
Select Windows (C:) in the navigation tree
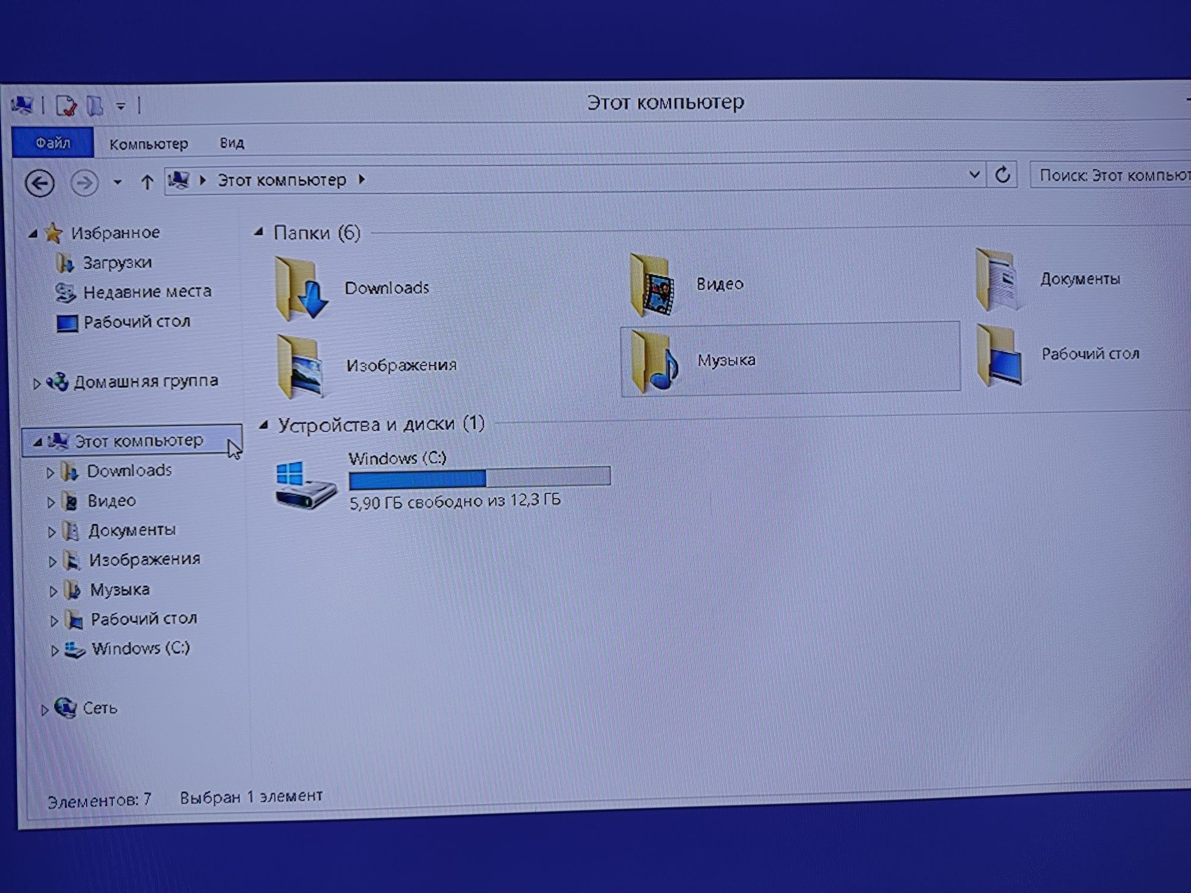click(x=141, y=648)
